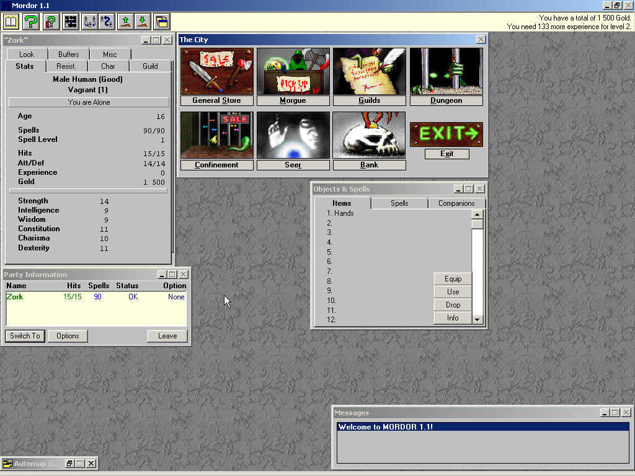
Task: Click the Info button
Action: 453,318
